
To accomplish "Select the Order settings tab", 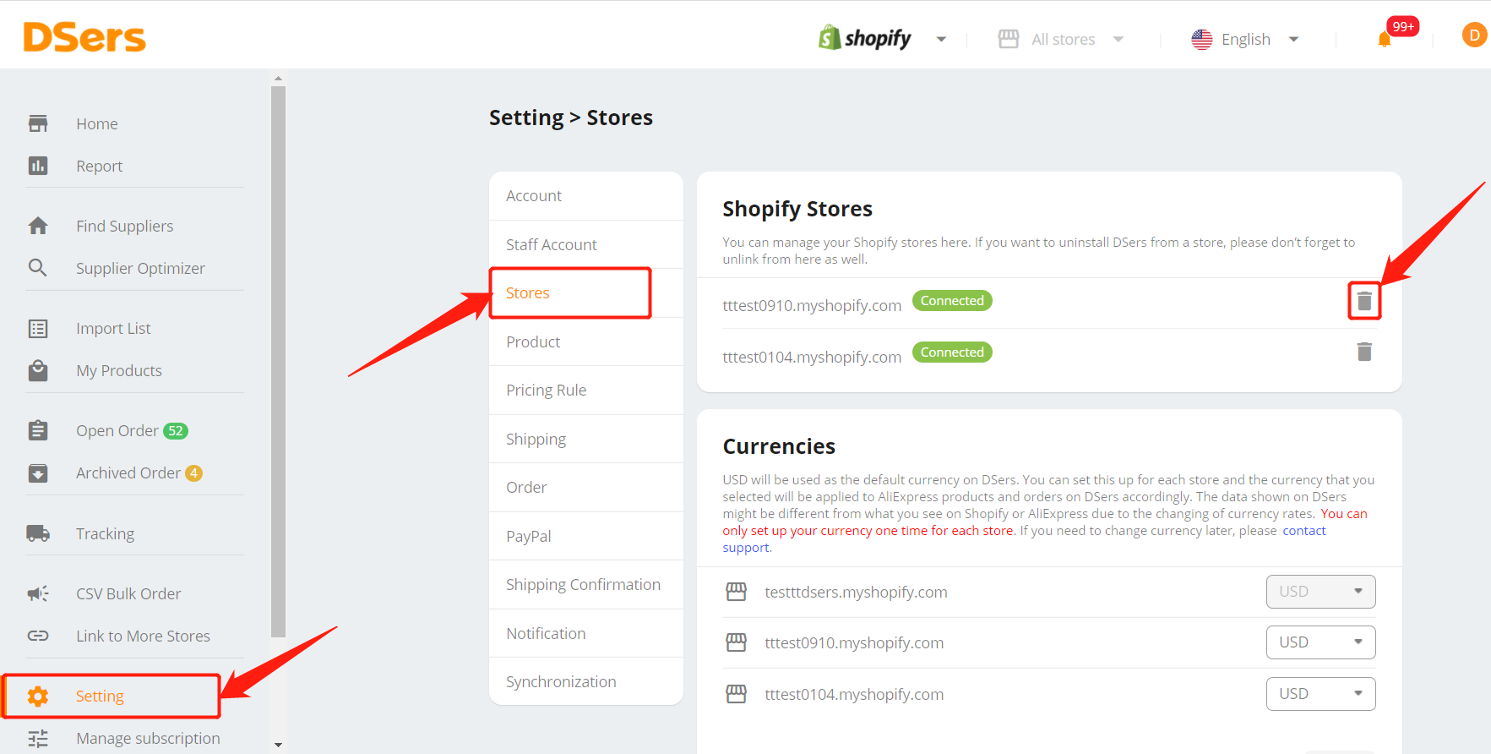I will click(586, 487).
